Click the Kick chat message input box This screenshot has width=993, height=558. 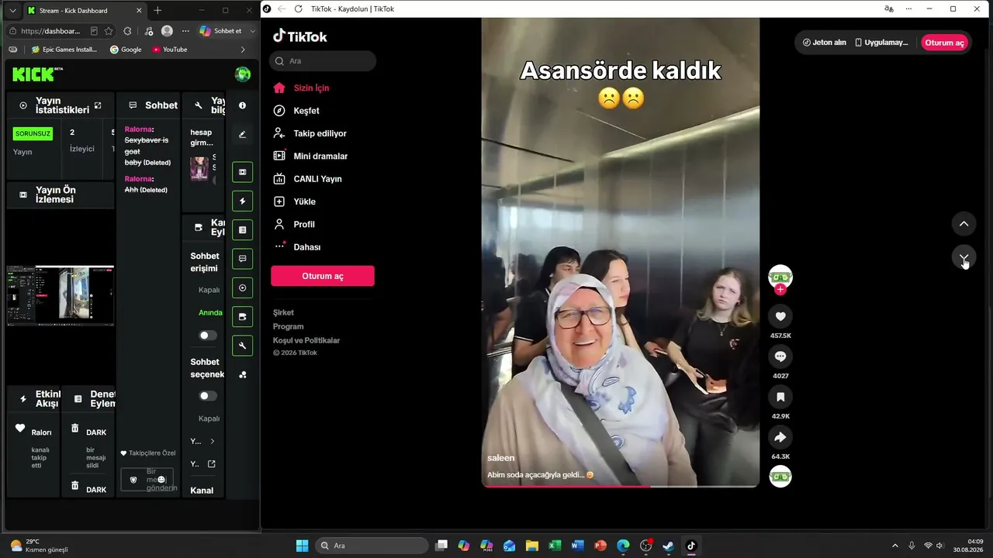[147, 480]
